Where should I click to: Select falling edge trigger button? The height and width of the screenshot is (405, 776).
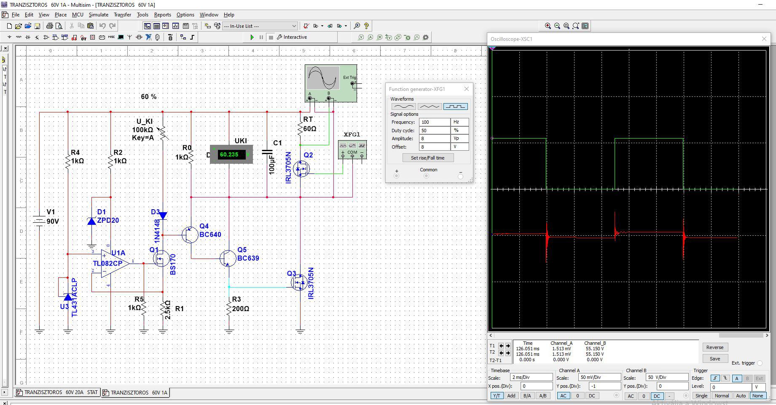click(x=725, y=378)
